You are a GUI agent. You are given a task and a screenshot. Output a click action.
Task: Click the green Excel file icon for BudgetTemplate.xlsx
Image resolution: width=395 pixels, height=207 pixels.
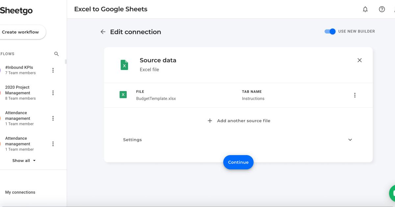[123, 95]
